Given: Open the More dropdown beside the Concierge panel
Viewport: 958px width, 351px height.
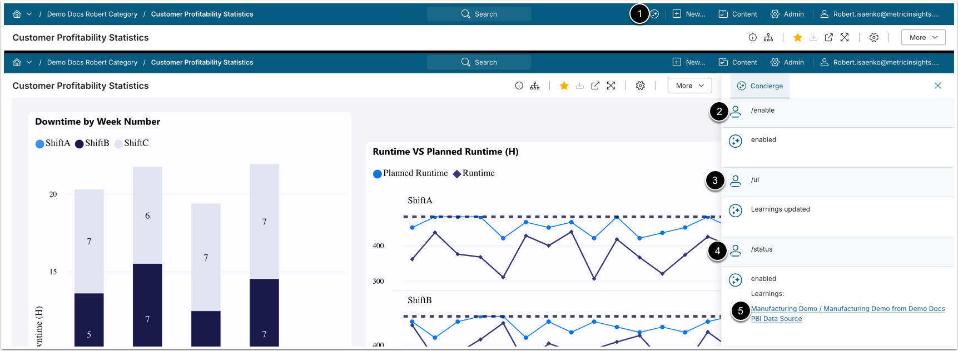Looking at the screenshot, I should [x=689, y=86].
